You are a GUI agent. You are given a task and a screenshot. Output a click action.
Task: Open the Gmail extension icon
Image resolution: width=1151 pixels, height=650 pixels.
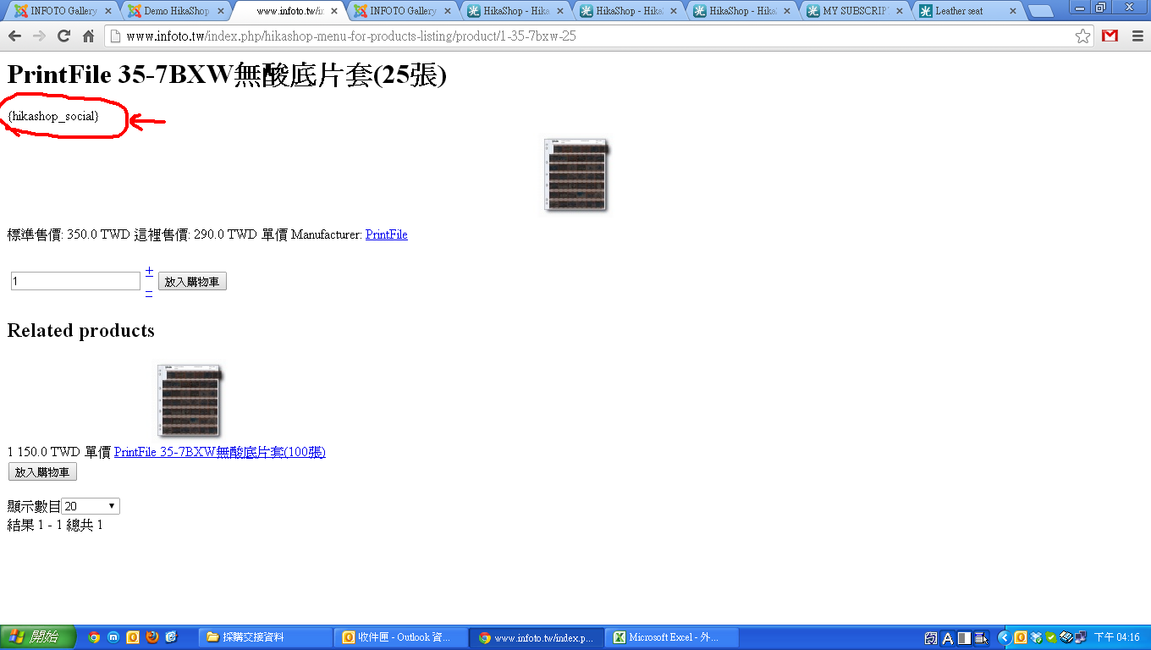[1110, 36]
